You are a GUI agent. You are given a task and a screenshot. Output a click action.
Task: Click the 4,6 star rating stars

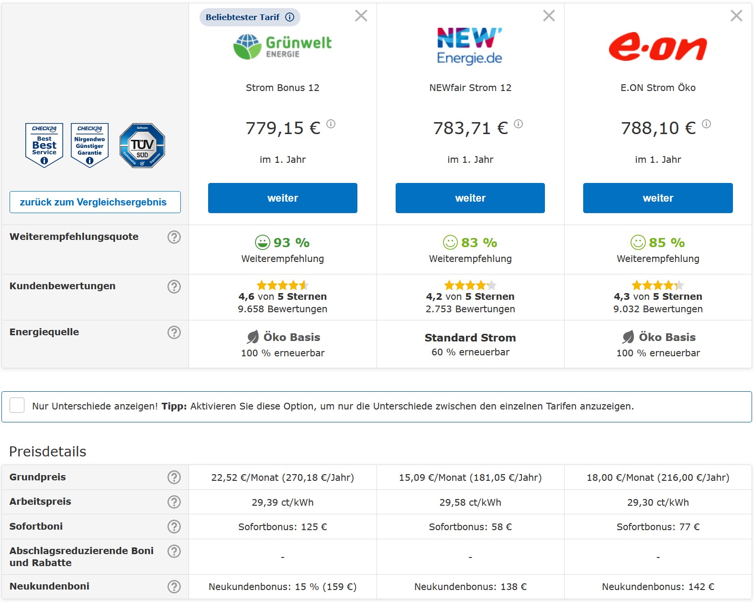283,285
